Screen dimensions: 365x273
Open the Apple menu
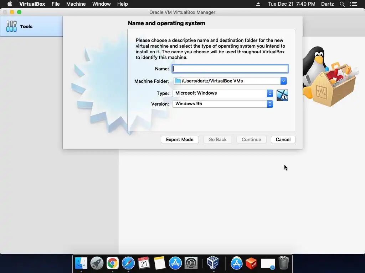(10, 4)
